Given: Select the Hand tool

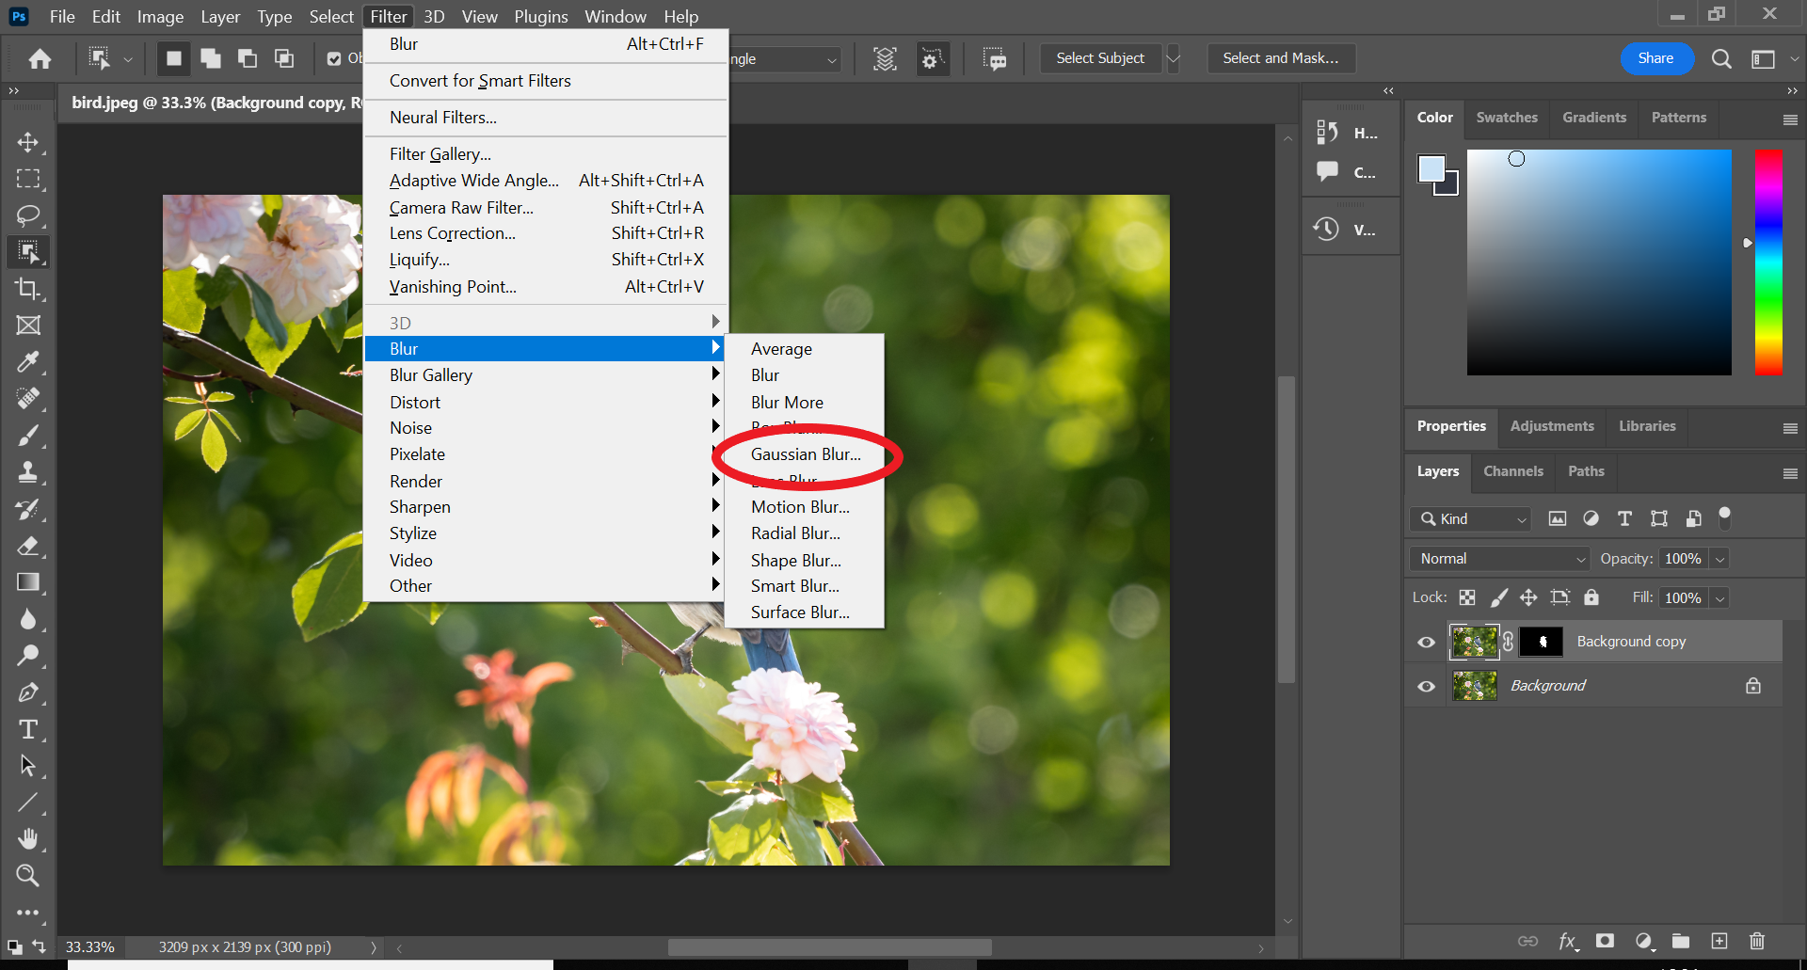Looking at the screenshot, I should pyautogui.click(x=28, y=839).
